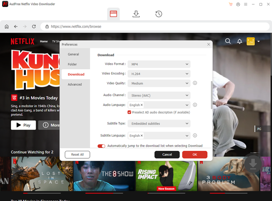Click the Reset All button
The image size is (272, 201).
tap(77, 155)
